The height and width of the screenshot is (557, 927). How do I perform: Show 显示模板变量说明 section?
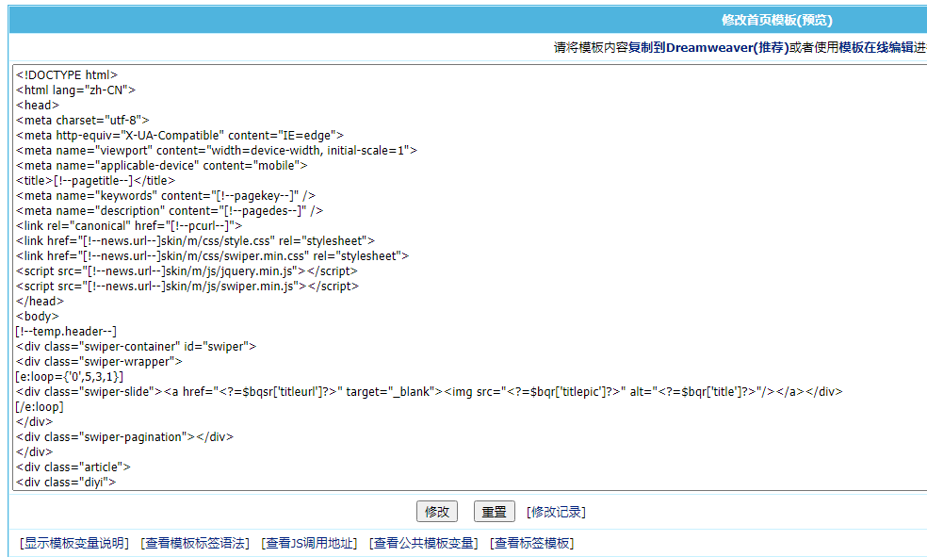pyautogui.click(x=74, y=543)
